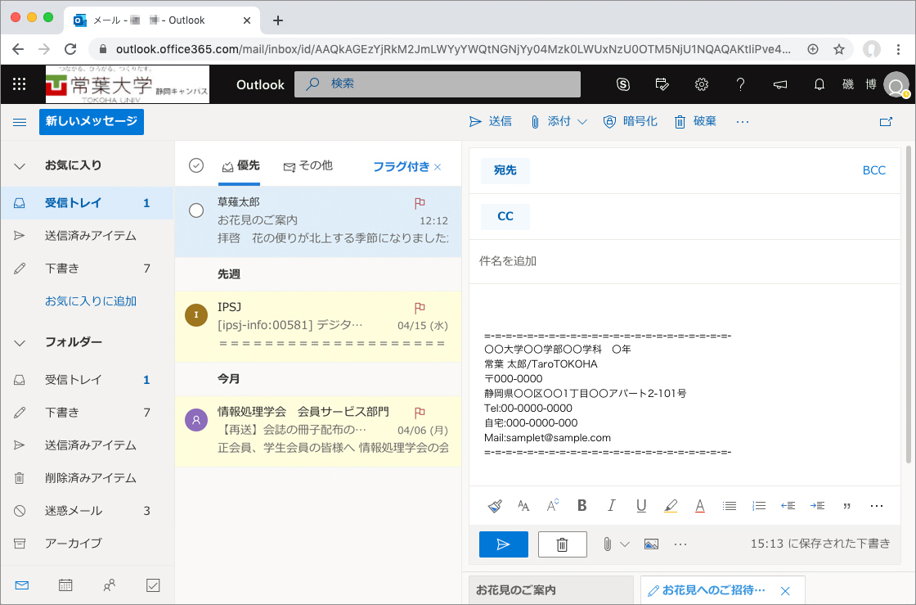Screen dimensions: 916x605
Task: Click the bold formatting icon
Action: point(582,506)
